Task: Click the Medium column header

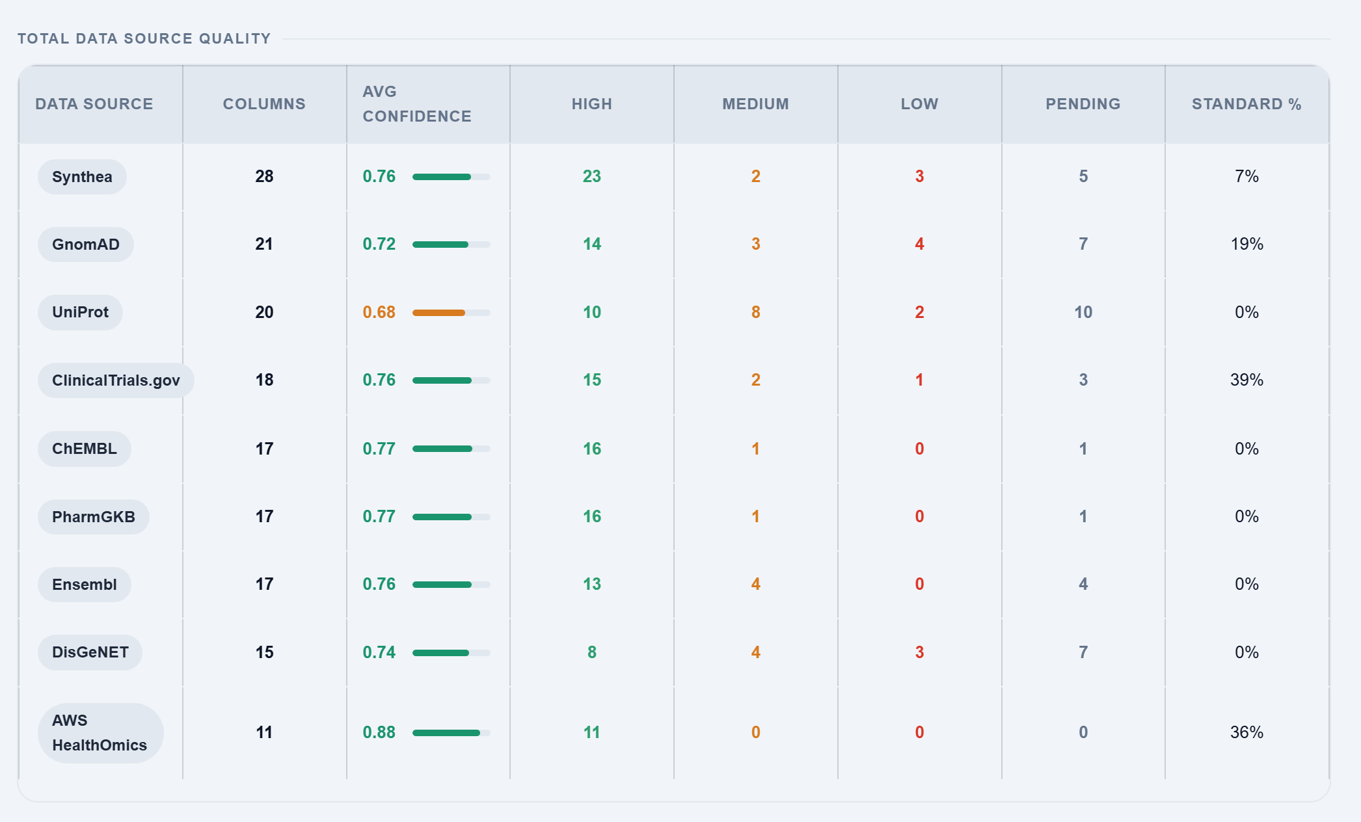Action: tap(756, 104)
